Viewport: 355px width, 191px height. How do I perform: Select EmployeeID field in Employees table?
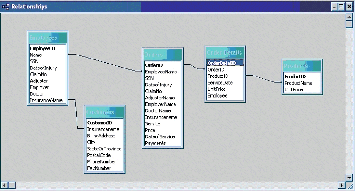pos(47,48)
